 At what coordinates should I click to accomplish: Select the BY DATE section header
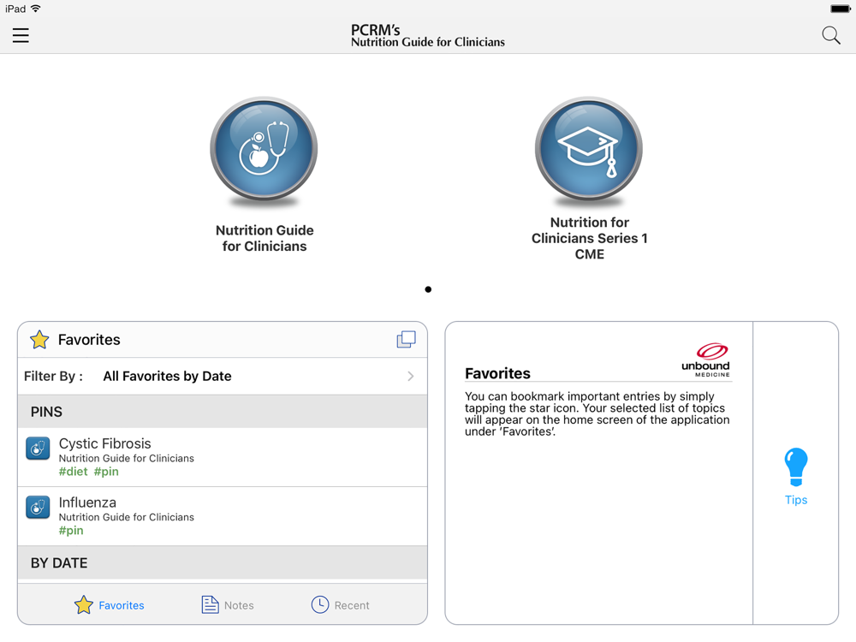coord(223,563)
